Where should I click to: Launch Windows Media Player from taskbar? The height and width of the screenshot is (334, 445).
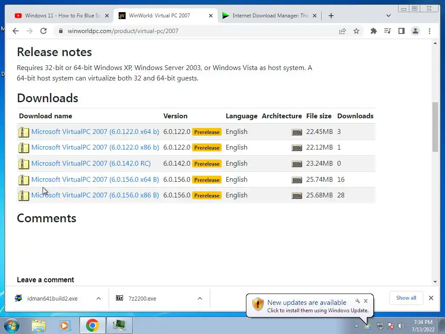point(65,325)
